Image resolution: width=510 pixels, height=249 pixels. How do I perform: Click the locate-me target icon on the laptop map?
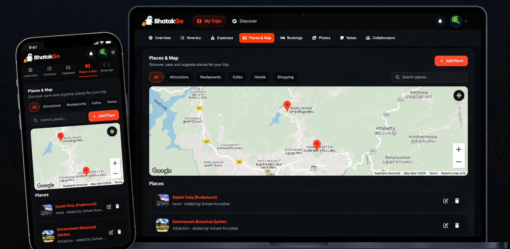coord(459,96)
